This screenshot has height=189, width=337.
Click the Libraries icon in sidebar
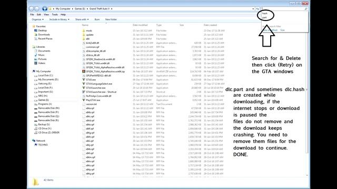click(x=34, y=47)
